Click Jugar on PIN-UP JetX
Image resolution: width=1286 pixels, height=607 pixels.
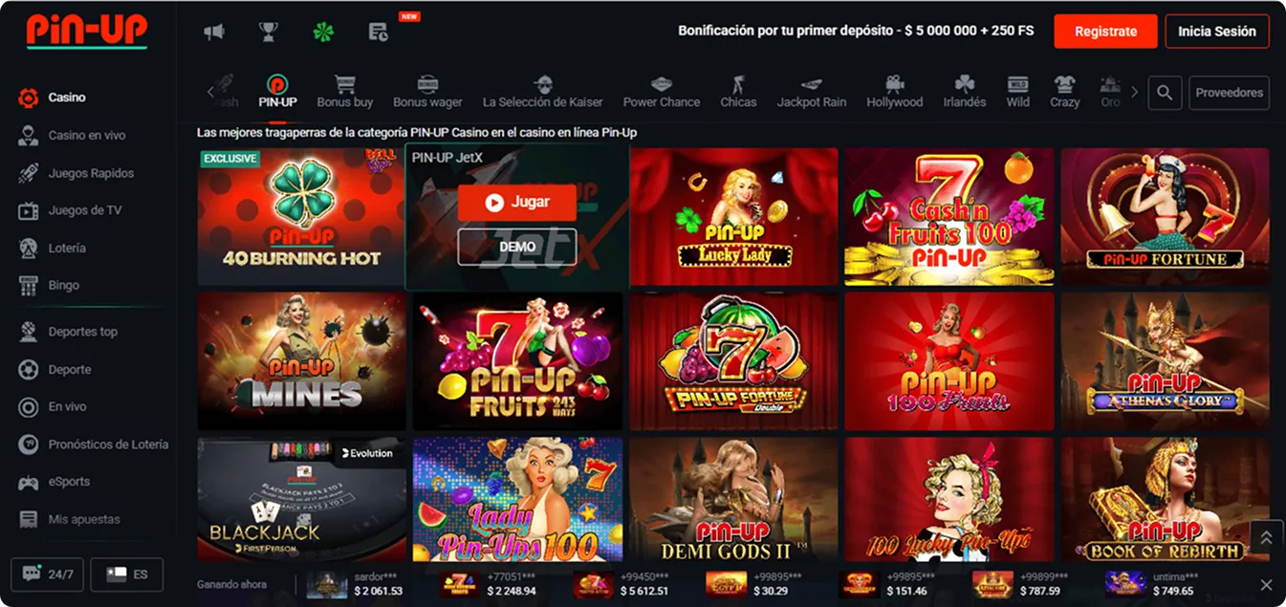[x=516, y=202]
